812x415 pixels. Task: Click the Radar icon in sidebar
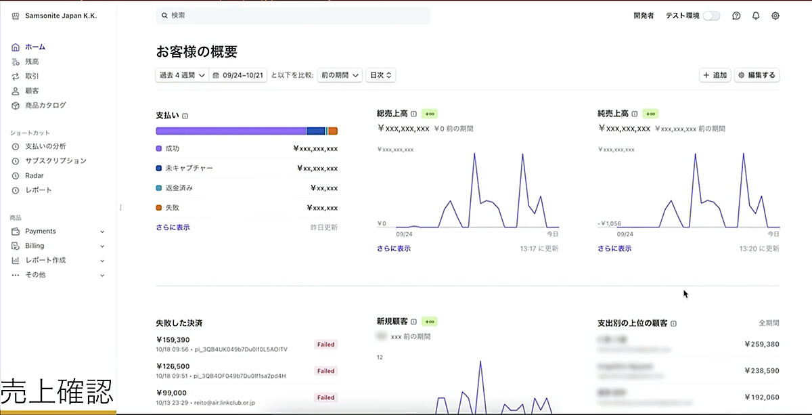point(16,175)
